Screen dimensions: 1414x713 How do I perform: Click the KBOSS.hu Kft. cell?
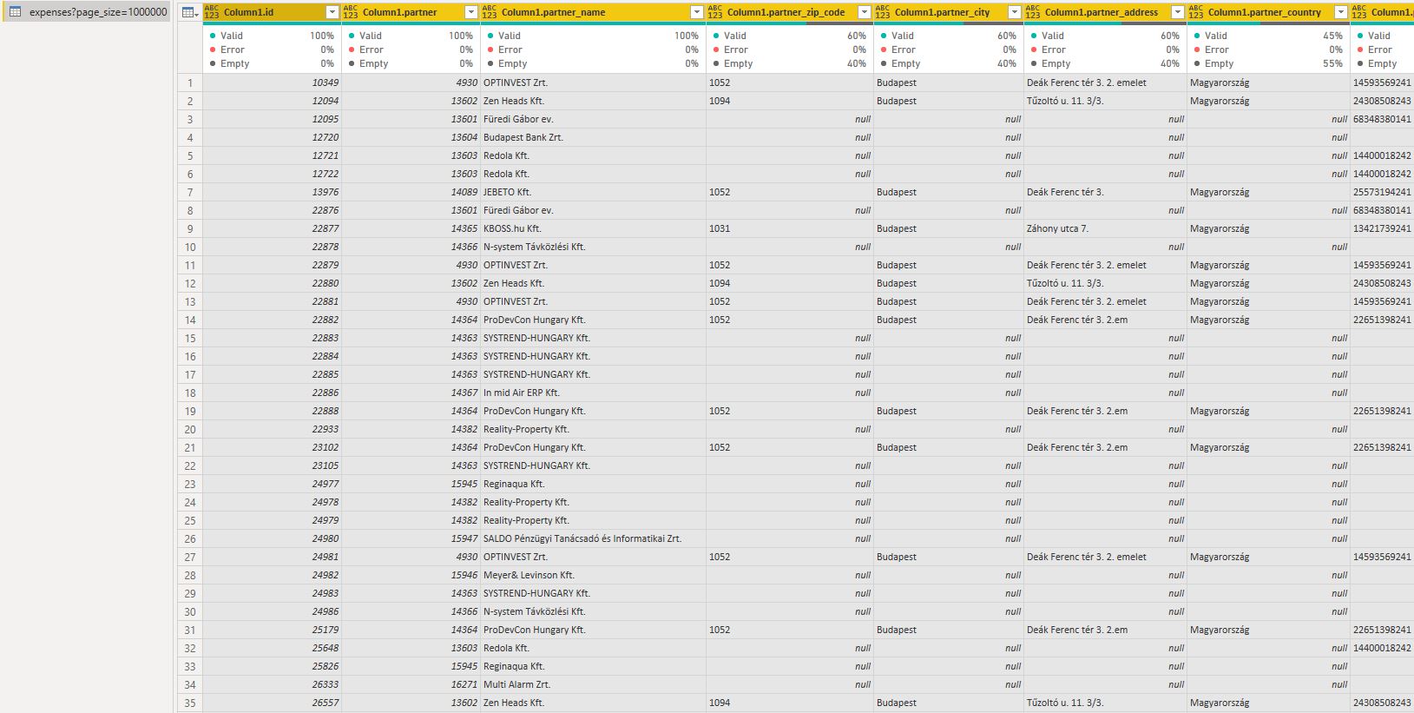(593, 228)
